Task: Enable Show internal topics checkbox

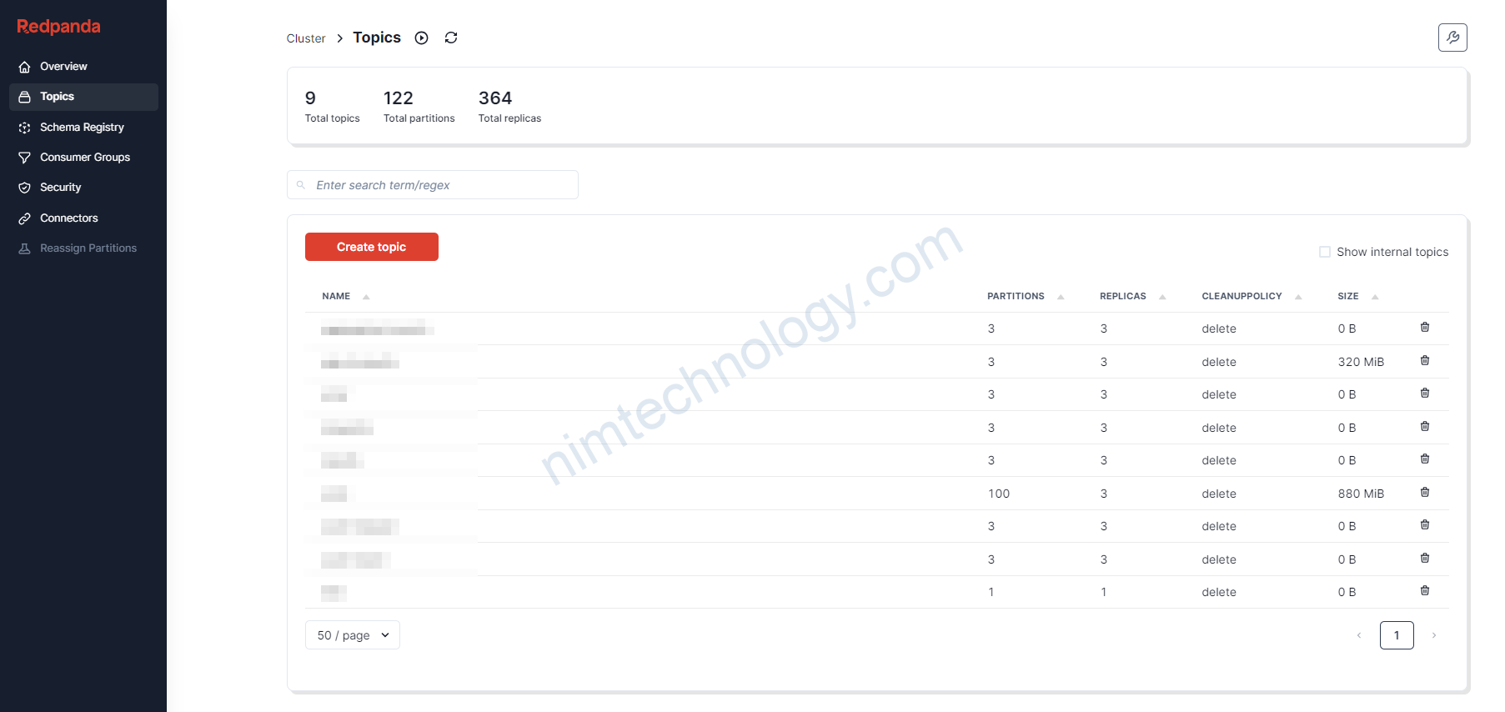Action: pos(1324,252)
